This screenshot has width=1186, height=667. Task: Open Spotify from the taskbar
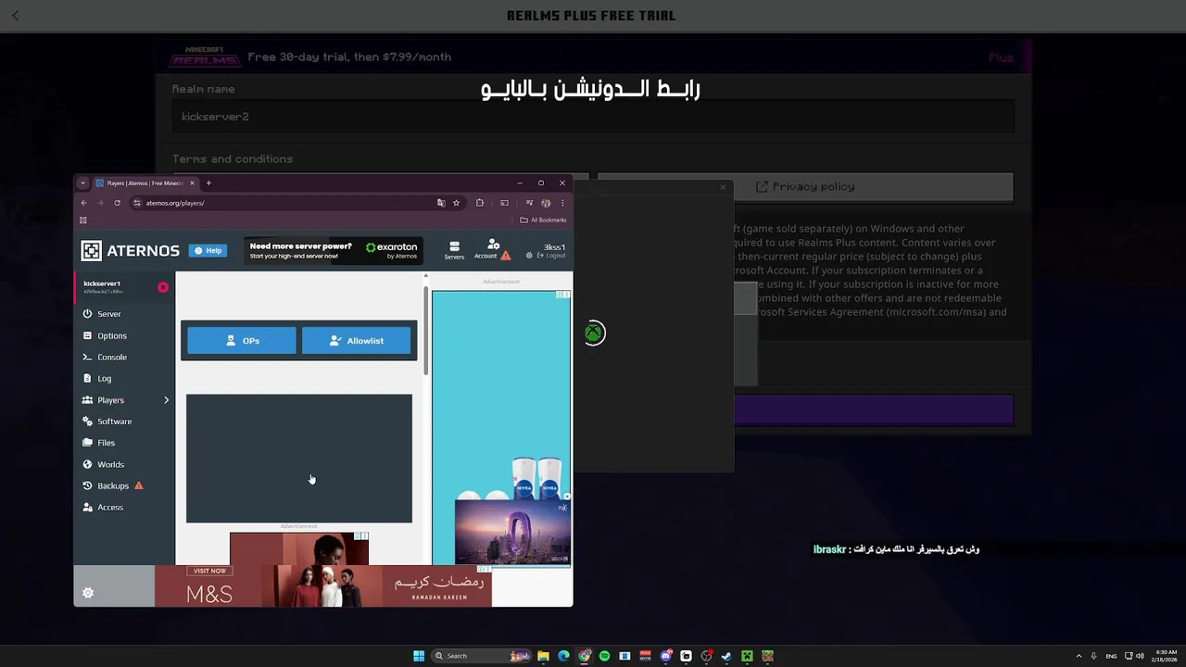click(x=604, y=656)
